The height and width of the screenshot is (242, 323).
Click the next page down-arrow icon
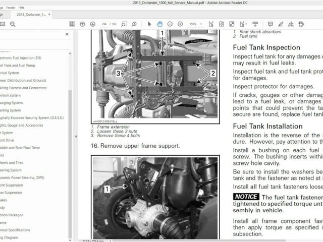pyautogui.click(x=92, y=24)
